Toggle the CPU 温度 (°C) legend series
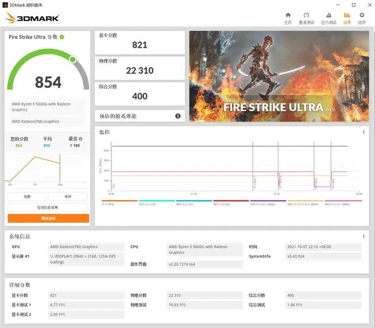 coord(157,203)
